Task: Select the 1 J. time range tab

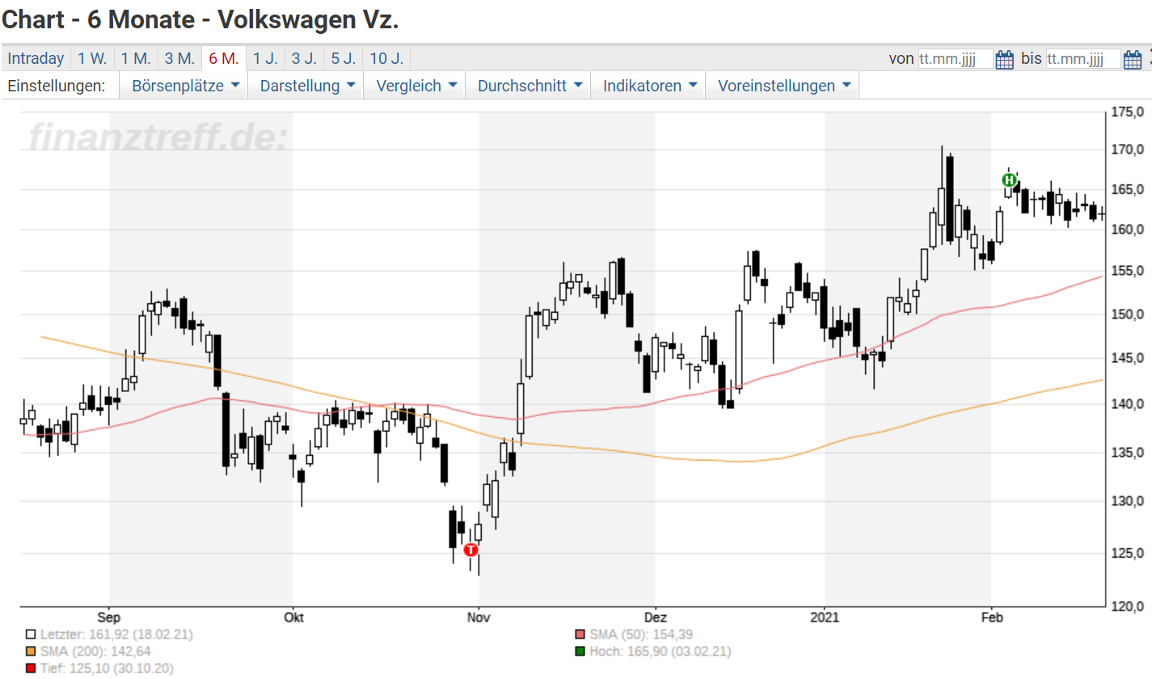Action: [x=264, y=58]
